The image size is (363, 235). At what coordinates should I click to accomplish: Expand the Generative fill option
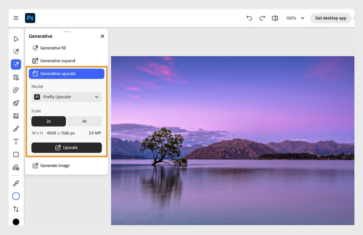tap(53, 48)
